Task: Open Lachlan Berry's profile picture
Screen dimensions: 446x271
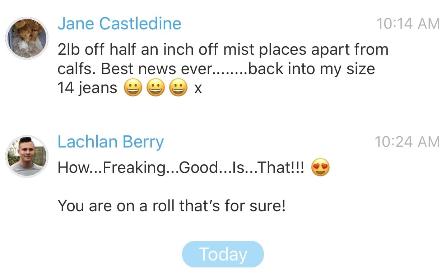Action: coord(27,156)
